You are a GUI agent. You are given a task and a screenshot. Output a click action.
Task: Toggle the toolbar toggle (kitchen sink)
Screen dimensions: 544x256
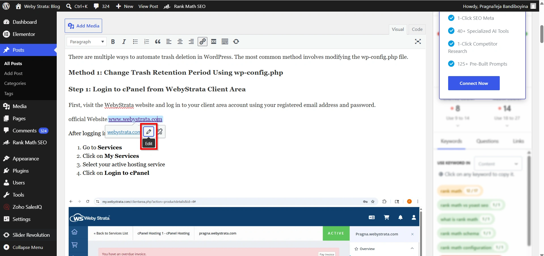(x=225, y=42)
